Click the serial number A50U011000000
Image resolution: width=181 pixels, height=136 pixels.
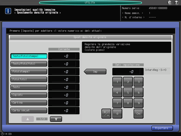(x=158, y=8)
